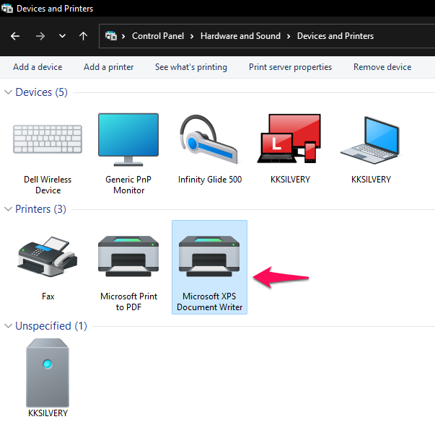Select the Dell Wireless Device keyboard icon
Screen dimensions: 435x440
coord(48,139)
